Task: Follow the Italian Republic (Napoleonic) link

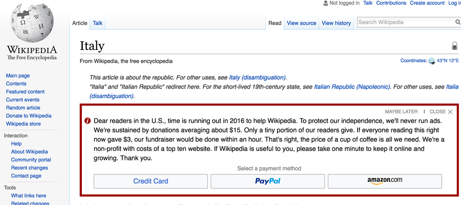Action: (352, 87)
